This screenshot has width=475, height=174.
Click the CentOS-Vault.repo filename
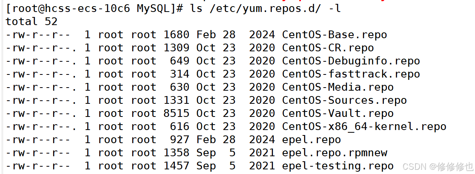pyautogui.click(x=338, y=113)
